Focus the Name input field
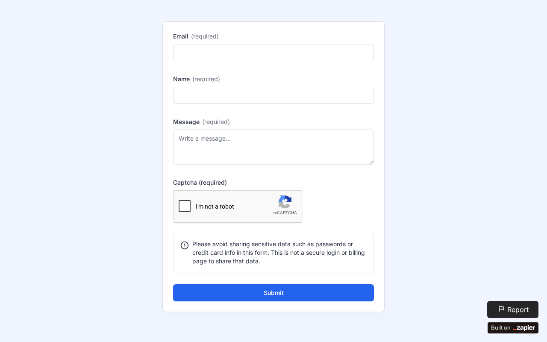 (x=273, y=95)
